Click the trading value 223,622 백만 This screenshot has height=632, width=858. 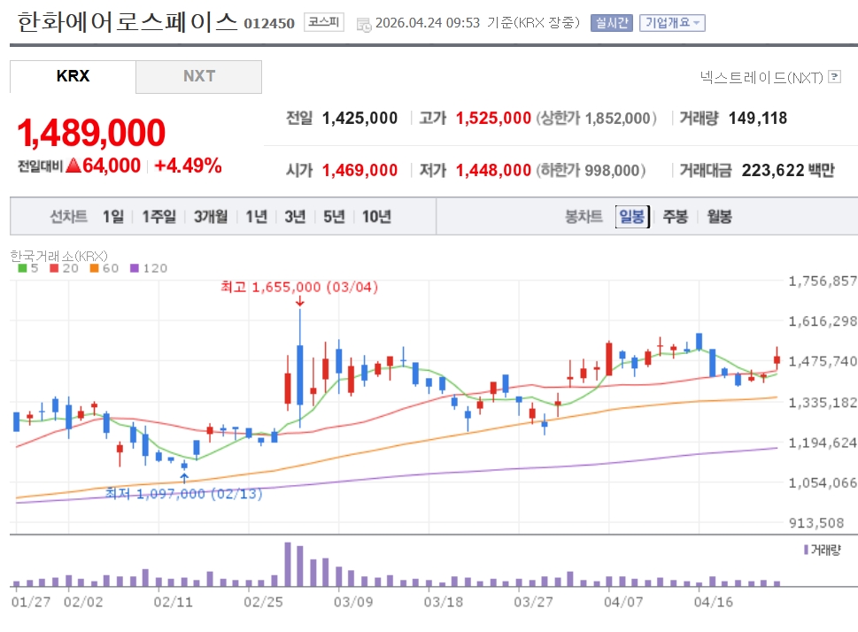(x=788, y=170)
